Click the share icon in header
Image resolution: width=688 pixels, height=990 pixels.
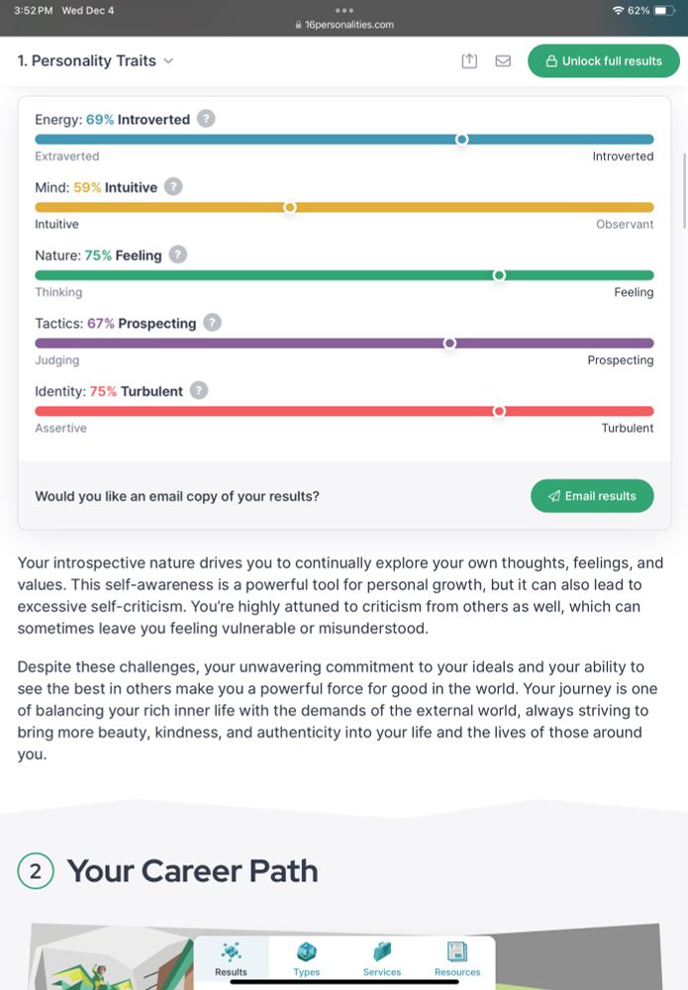tap(469, 61)
